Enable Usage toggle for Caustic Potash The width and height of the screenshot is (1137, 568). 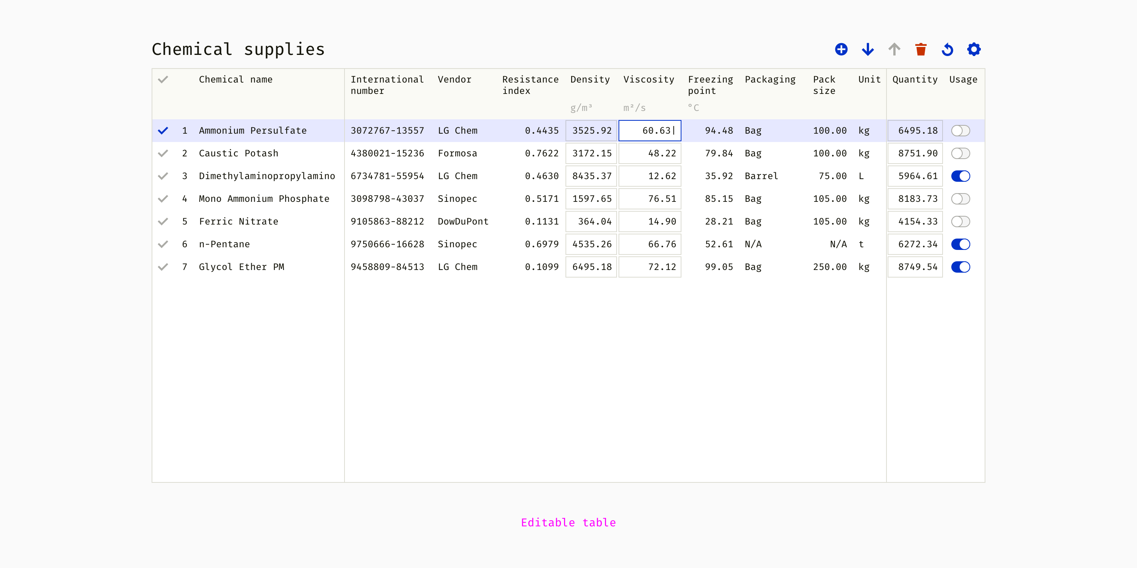point(960,153)
